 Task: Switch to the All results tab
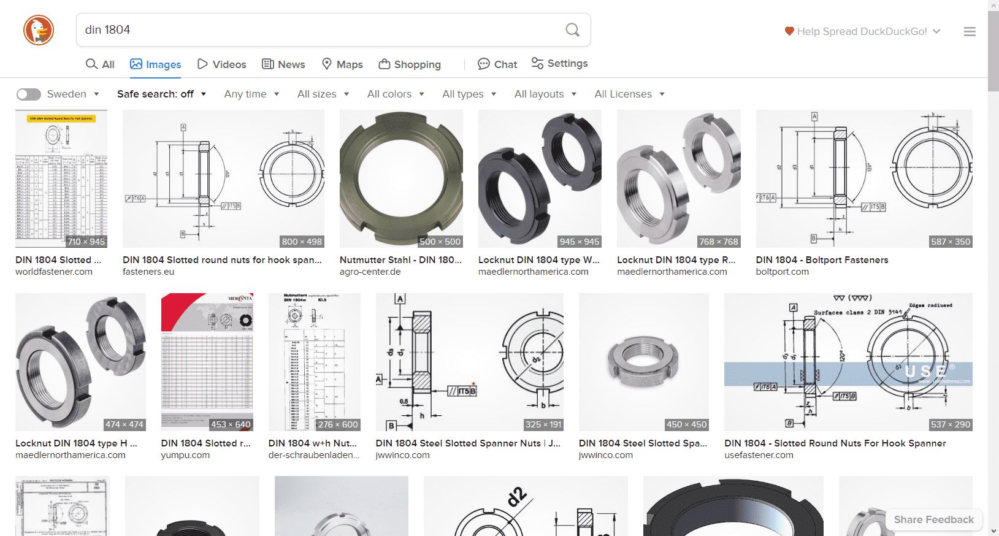[x=100, y=64]
